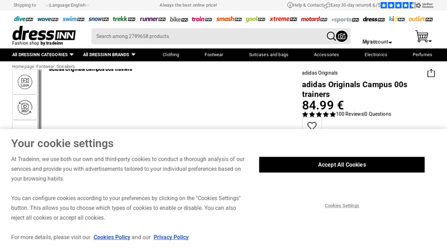Open the diveinn store logo
Screen dimensions: 447x251
[x=23, y=19]
